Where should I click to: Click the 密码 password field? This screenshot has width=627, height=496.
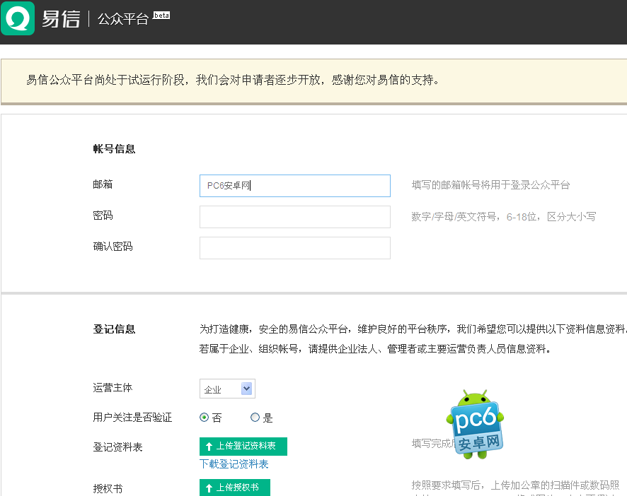(294, 217)
